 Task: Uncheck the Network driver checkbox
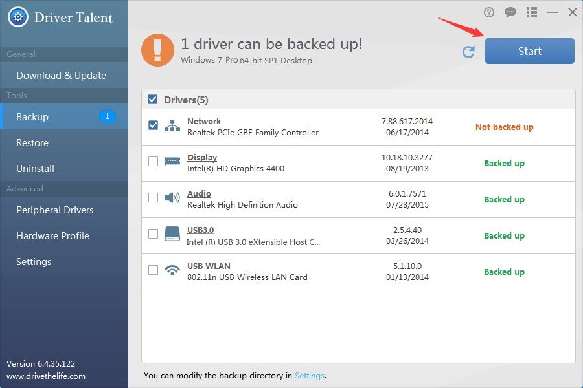[x=153, y=125]
